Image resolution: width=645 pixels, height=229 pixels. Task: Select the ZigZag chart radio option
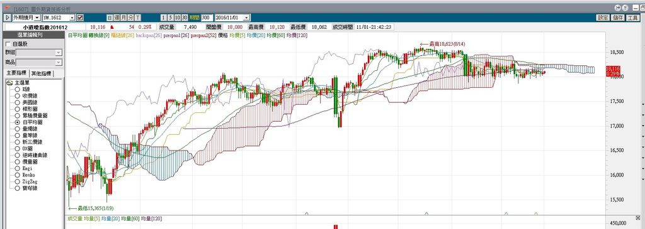[17, 181]
